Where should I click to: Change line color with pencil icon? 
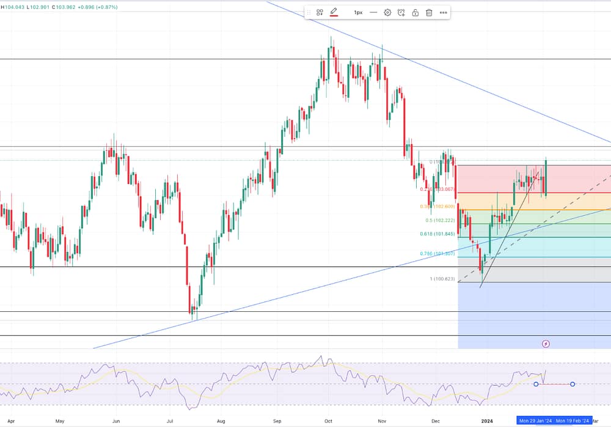point(334,12)
